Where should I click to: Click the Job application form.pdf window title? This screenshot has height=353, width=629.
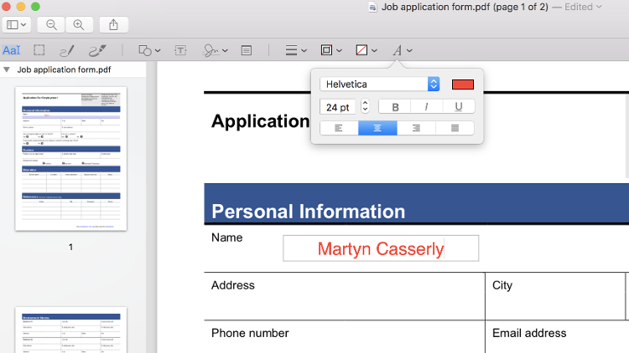(x=465, y=7)
